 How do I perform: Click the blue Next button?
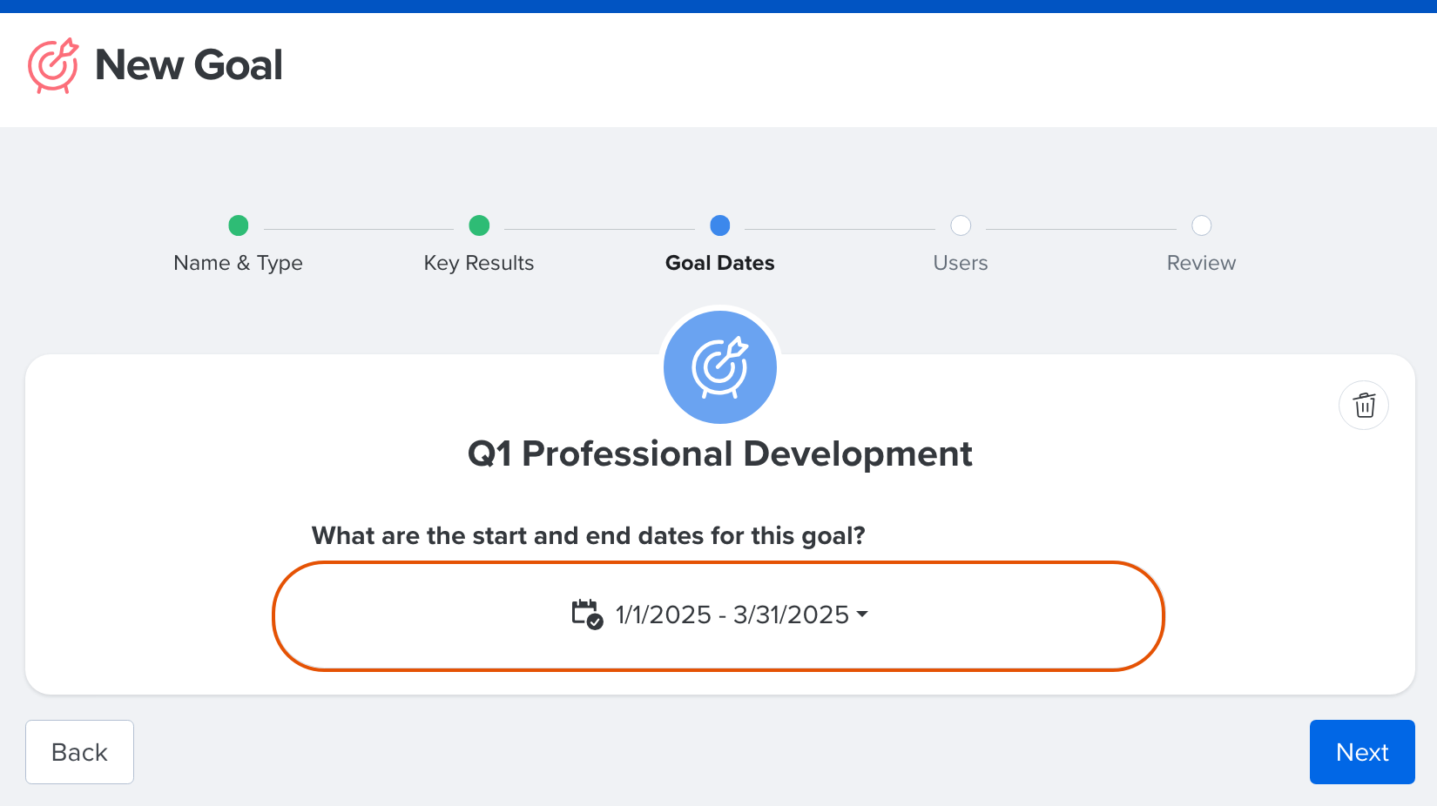pyautogui.click(x=1362, y=752)
